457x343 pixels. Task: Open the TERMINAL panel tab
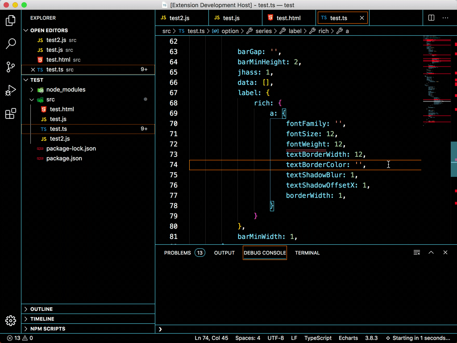[x=307, y=252]
